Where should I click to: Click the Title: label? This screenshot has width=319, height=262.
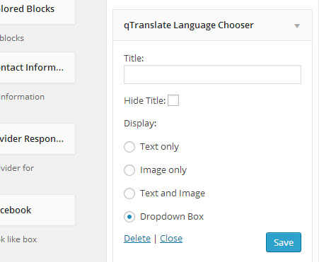click(134, 58)
